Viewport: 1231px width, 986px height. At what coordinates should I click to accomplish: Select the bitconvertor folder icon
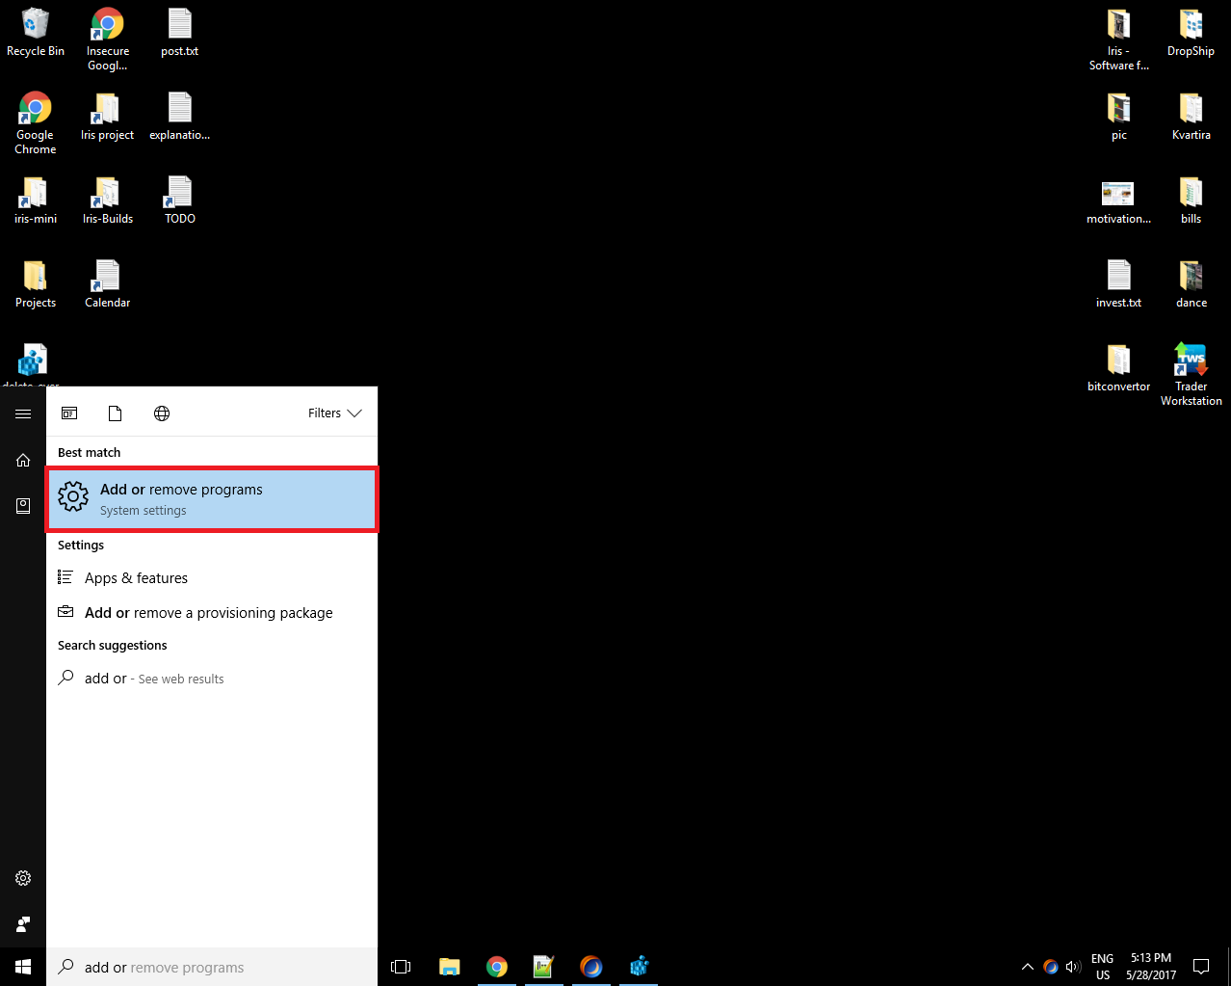coord(1118,368)
